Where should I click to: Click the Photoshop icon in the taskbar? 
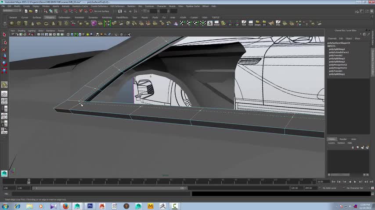pyautogui.click(x=90, y=206)
